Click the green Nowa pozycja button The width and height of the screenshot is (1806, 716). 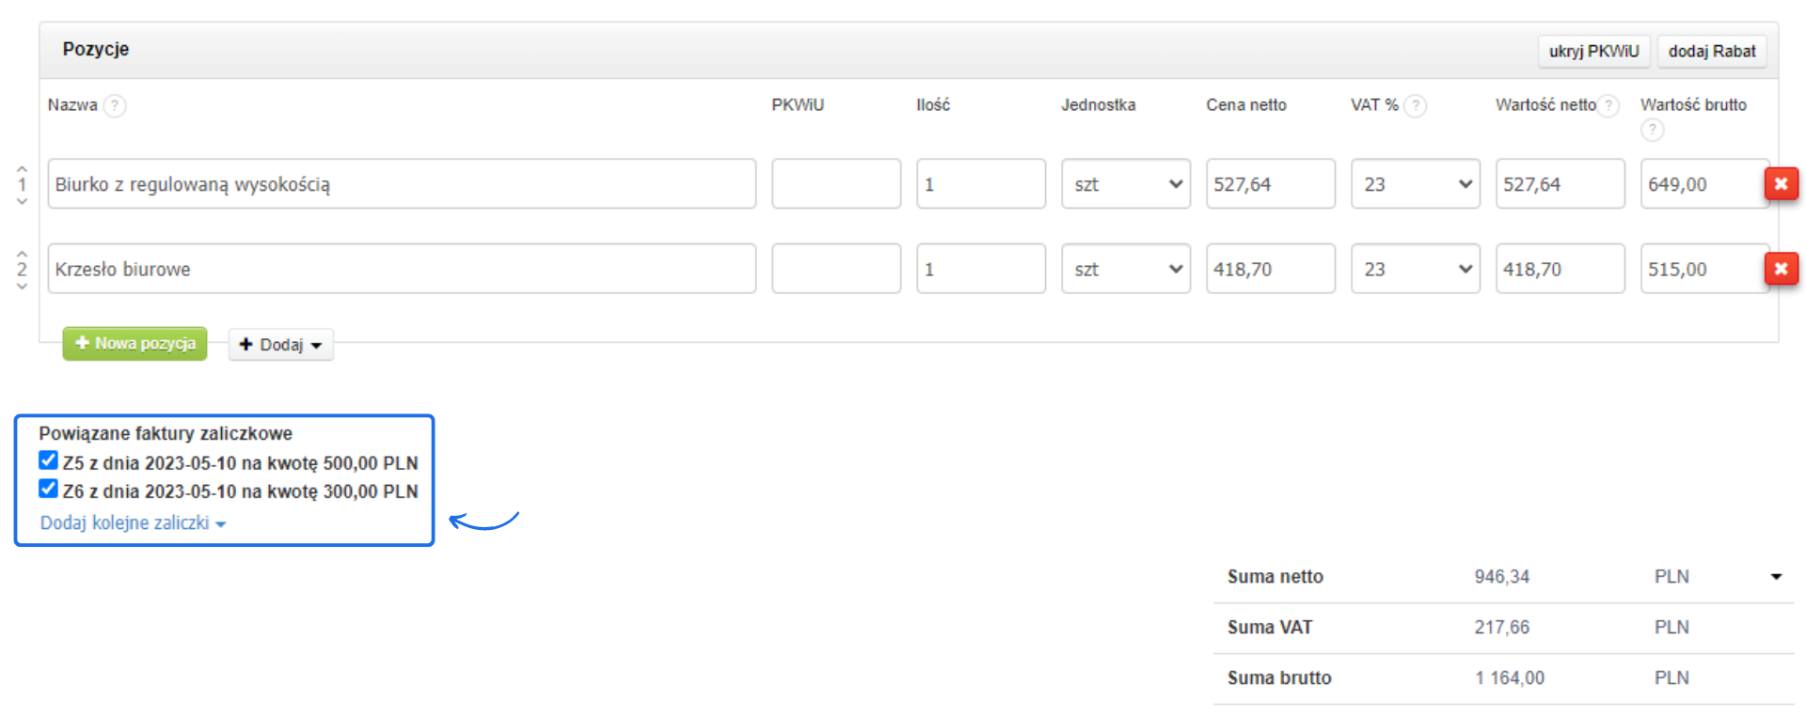135,344
